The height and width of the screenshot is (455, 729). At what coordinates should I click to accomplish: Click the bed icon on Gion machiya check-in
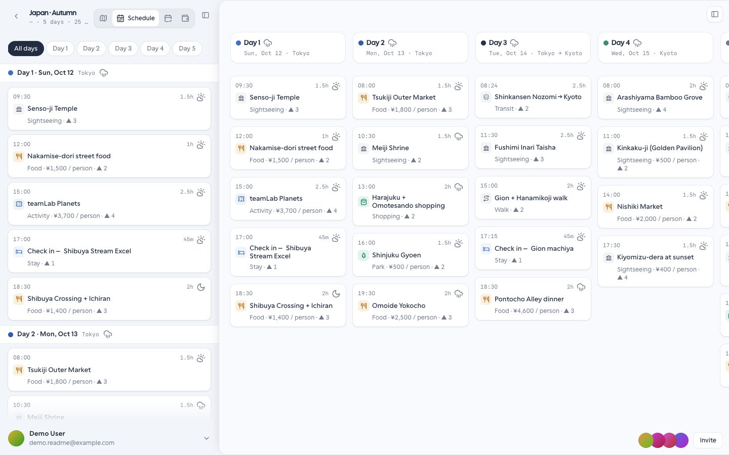pyautogui.click(x=486, y=249)
